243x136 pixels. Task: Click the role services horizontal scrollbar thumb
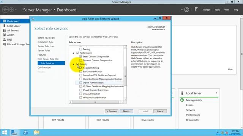click(x=95, y=102)
